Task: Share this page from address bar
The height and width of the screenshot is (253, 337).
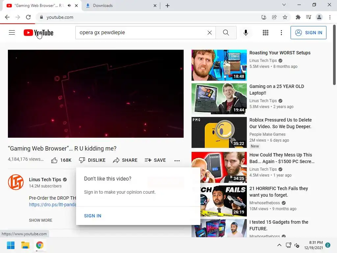Action: 274,17
